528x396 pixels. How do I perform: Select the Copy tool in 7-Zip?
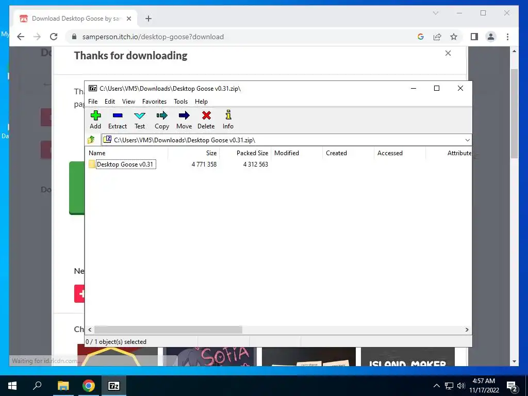[161, 120]
